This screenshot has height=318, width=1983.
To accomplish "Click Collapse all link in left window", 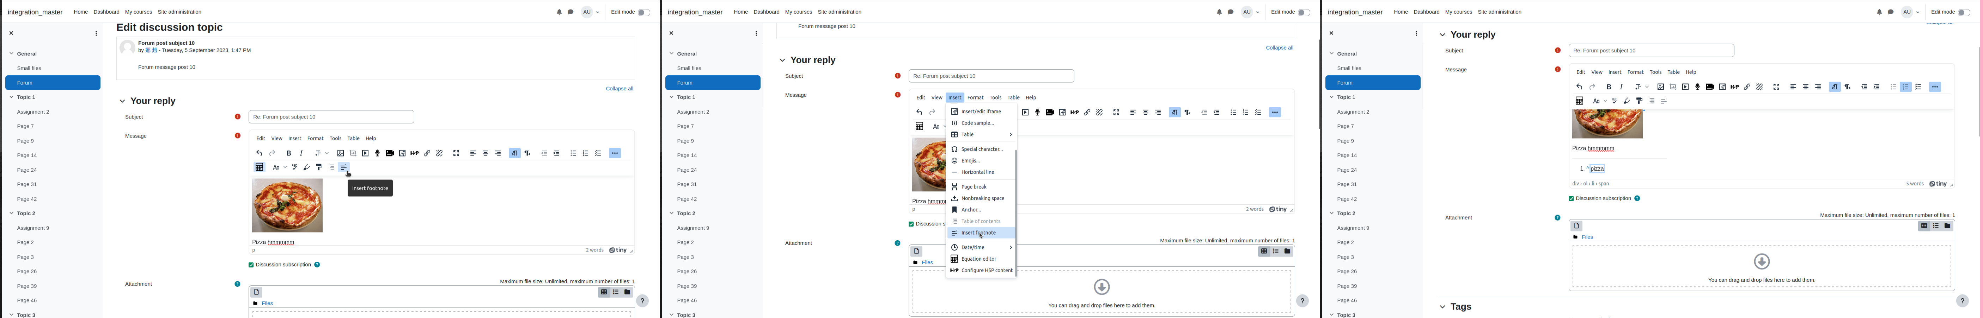I will coord(620,89).
